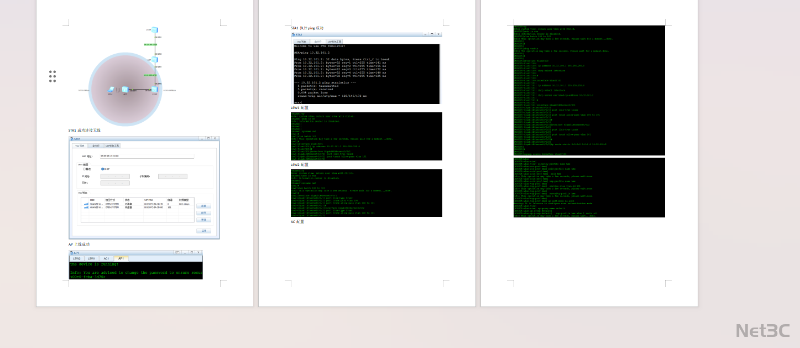The image size is (800, 348).
Task: Switch to the LSW2 tab in the AP1 window
Action: coord(77,258)
